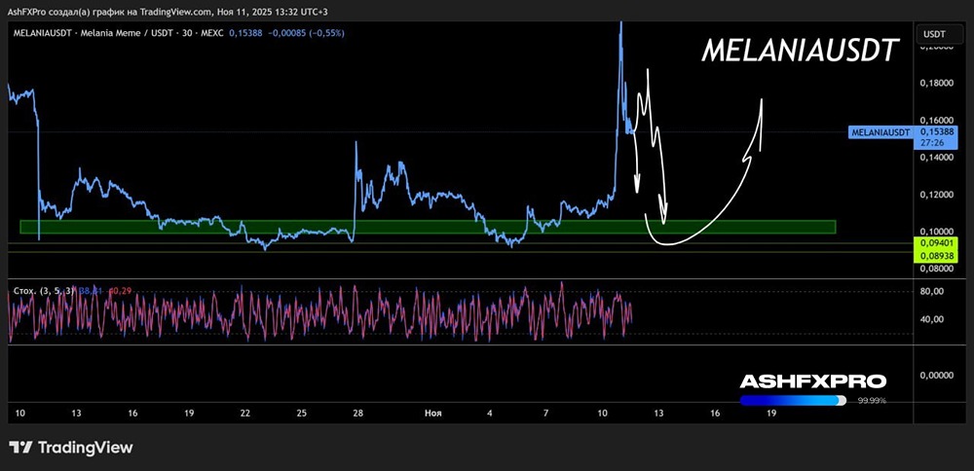Image resolution: width=974 pixels, height=471 pixels.
Task: Click the 99.99% progress percentage text
Action: [872, 400]
